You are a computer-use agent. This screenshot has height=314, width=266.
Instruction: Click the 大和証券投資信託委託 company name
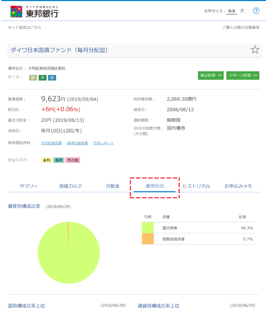[47, 68]
